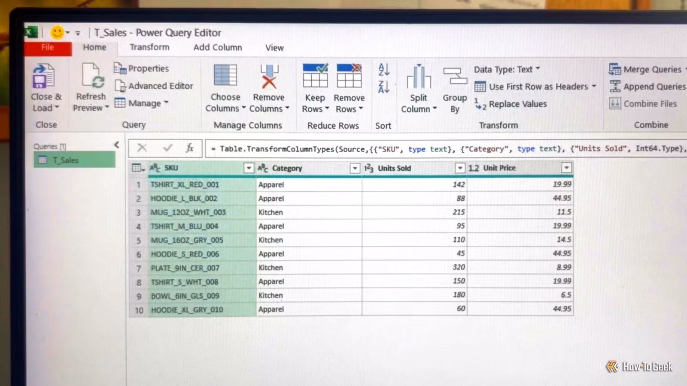Open the File tab

(48, 48)
